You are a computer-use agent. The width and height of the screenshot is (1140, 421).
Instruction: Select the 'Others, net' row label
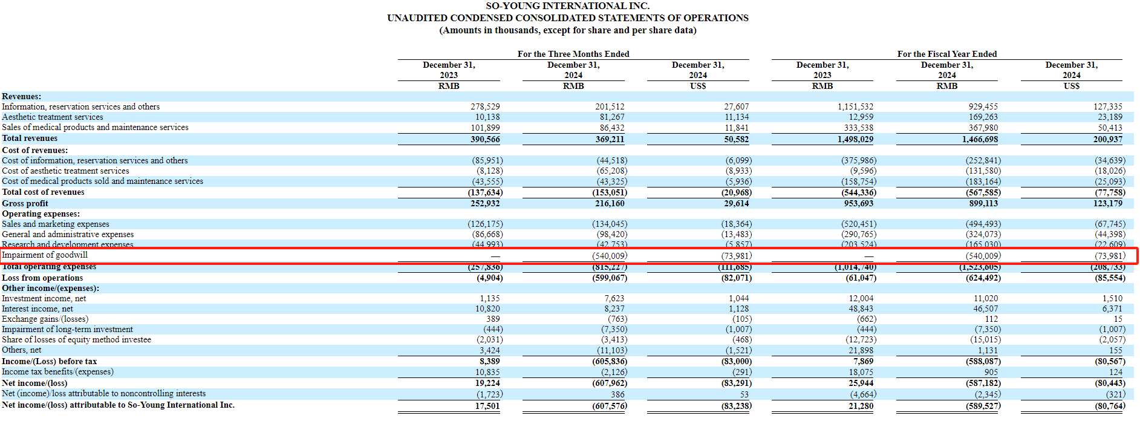pyautogui.click(x=22, y=350)
